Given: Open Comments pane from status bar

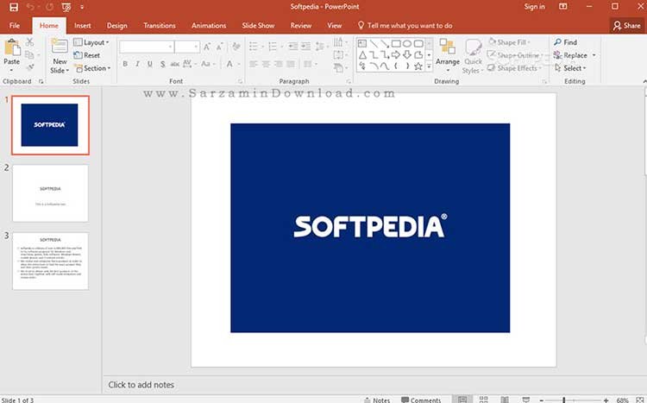Looking at the screenshot, I should (421, 400).
